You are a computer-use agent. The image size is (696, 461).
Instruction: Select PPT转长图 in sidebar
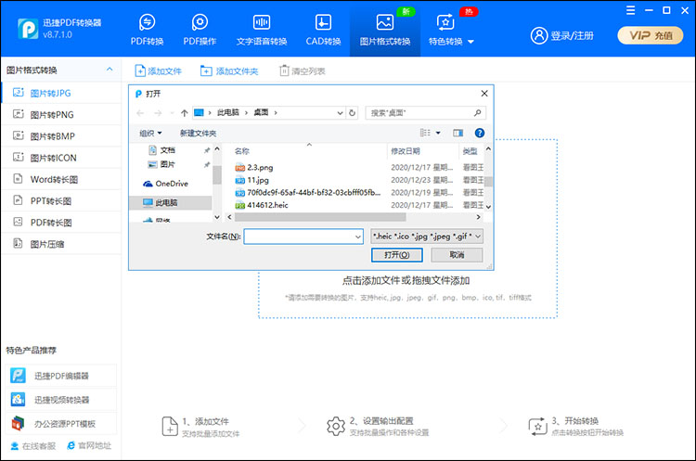coord(61,201)
